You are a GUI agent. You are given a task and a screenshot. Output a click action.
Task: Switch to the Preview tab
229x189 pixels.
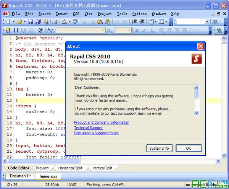(42, 168)
